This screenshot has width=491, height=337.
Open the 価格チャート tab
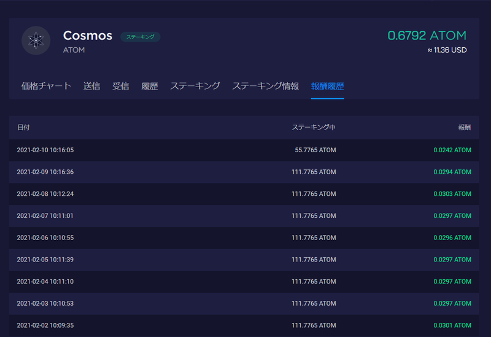[47, 86]
